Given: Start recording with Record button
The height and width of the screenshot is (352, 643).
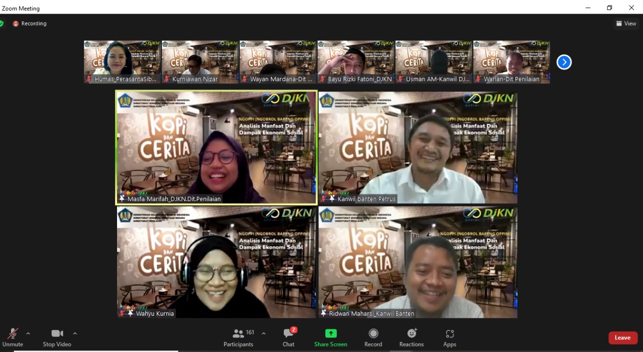Looking at the screenshot, I should point(373,337).
